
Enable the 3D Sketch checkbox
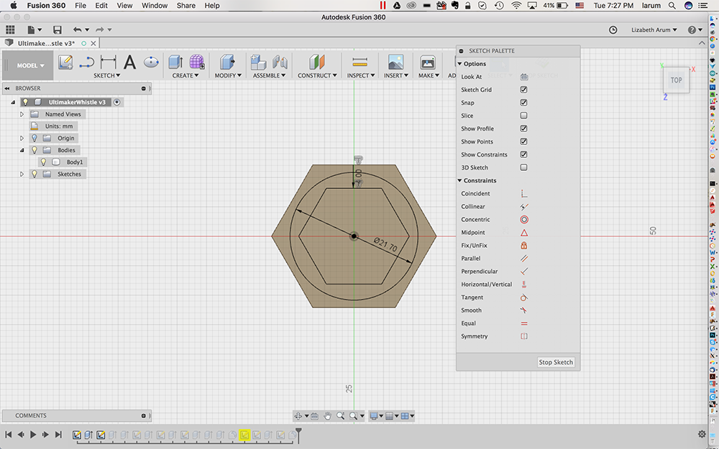point(523,167)
